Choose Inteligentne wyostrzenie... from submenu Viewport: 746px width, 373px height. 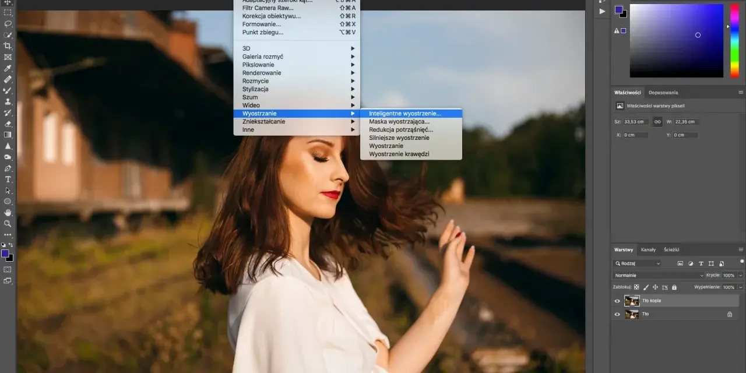(x=411, y=114)
